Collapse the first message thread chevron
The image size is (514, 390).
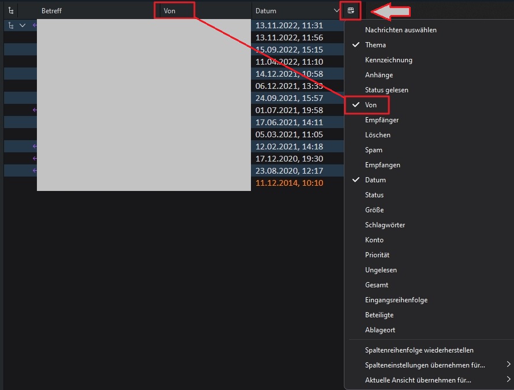pos(22,25)
